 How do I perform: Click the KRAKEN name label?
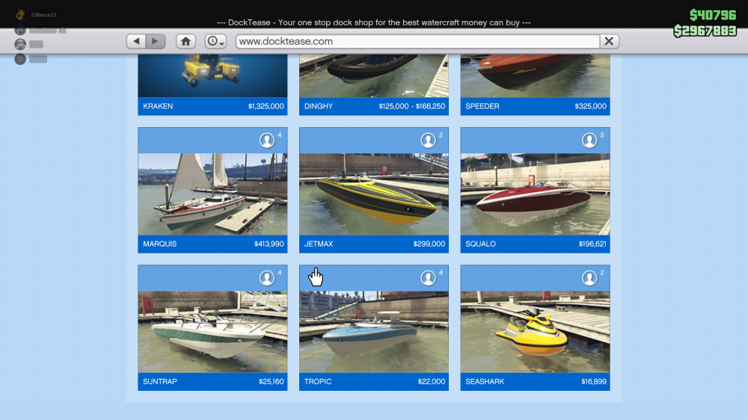[158, 106]
